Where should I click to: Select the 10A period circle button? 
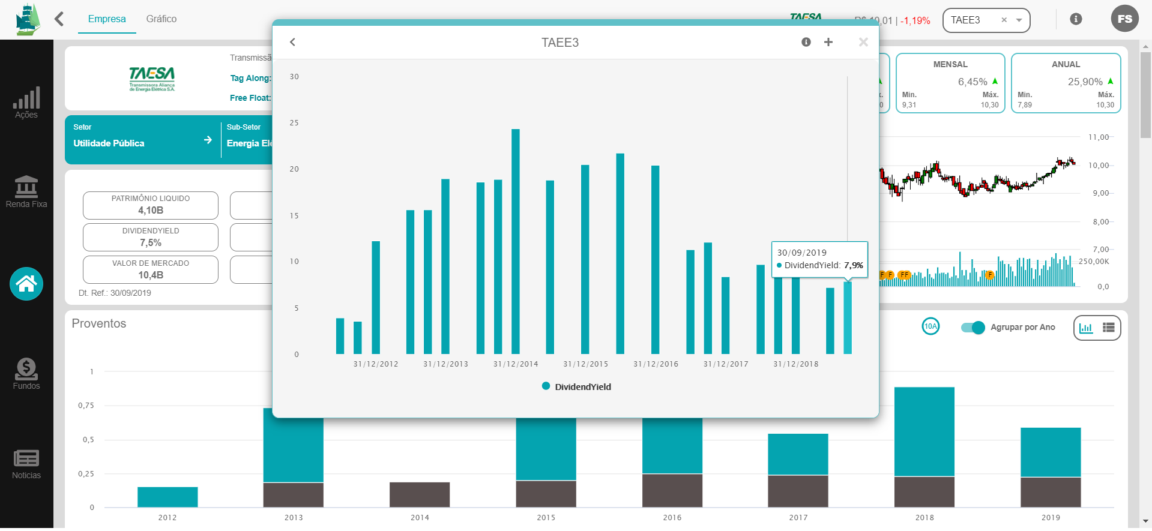[930, 326]
